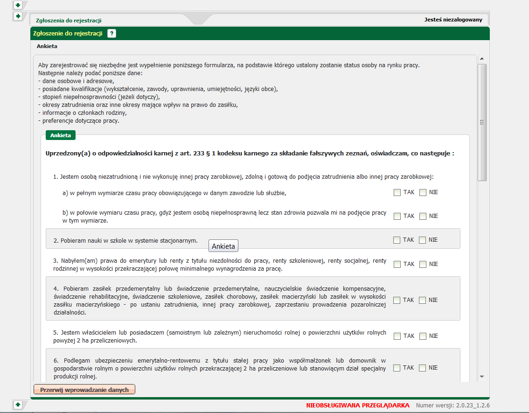529x413 pixels.
Task: Click the line '- dane osobowe i adresowe,'
Action: (x=76, y=81)
